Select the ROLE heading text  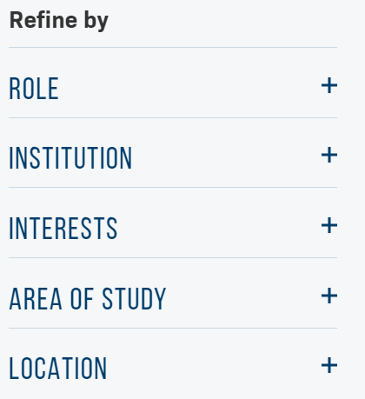pyautogui.click(x=34, y=89)
